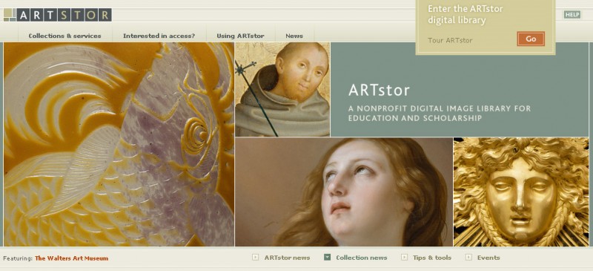The width and height of the screenshot is (593, 271).
Task: Select the Collection news tab
Action: pyautogui.click(x=362, y=258)
